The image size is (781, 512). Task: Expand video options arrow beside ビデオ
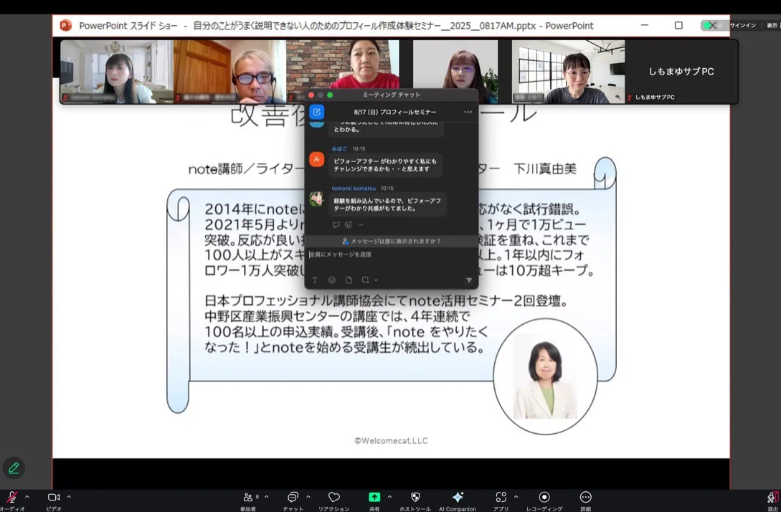coord(69,496)
